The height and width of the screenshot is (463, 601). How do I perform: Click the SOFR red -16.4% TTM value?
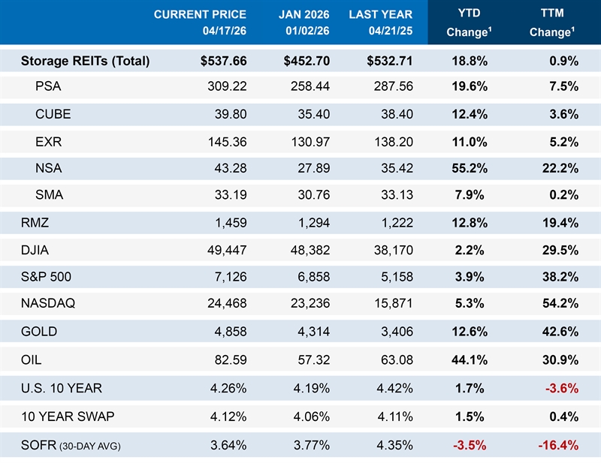(x=557, y=445)
